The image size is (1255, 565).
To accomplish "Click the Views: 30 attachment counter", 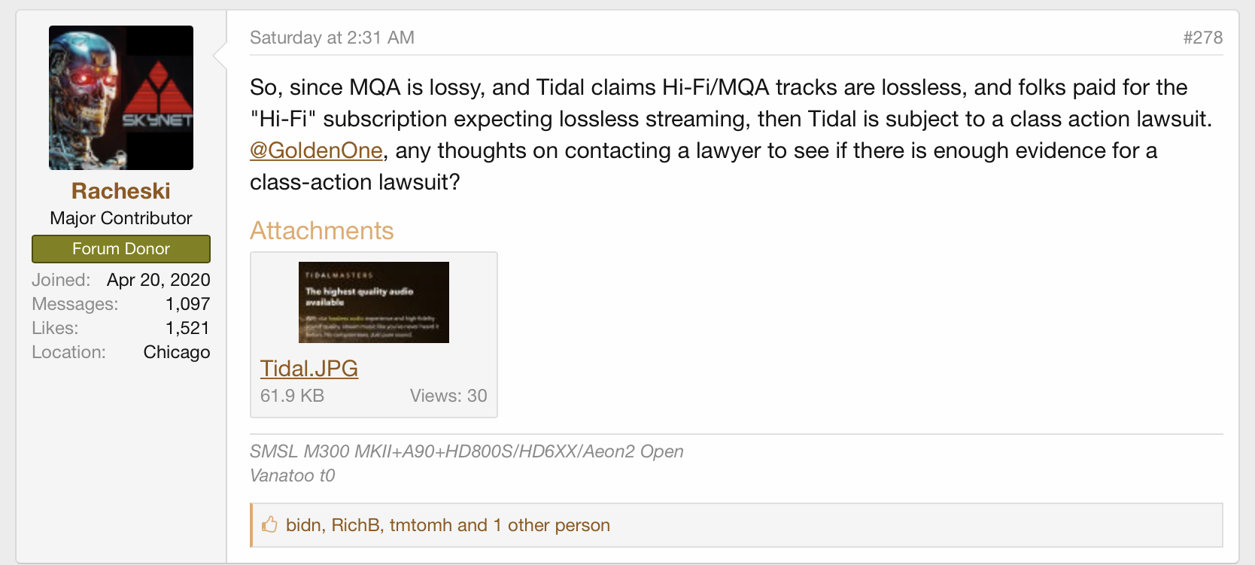I will pos(448,396).
